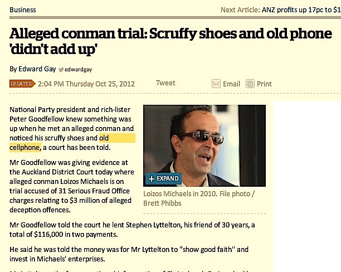Click the orange UPDATED badge
The image size is (341, 272).
22,84
